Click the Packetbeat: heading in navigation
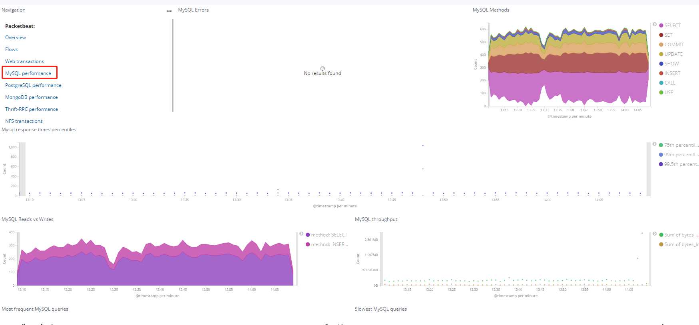This screenshot has height=325, width=699. (x=20, y=26)
